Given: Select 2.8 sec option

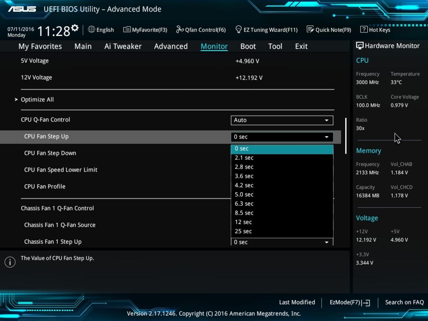Looking at the screenshot, I should click(282, 167).
